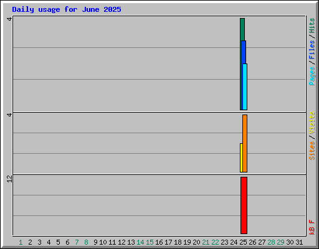Click the top chart y-axis value 4

(9, 19)
